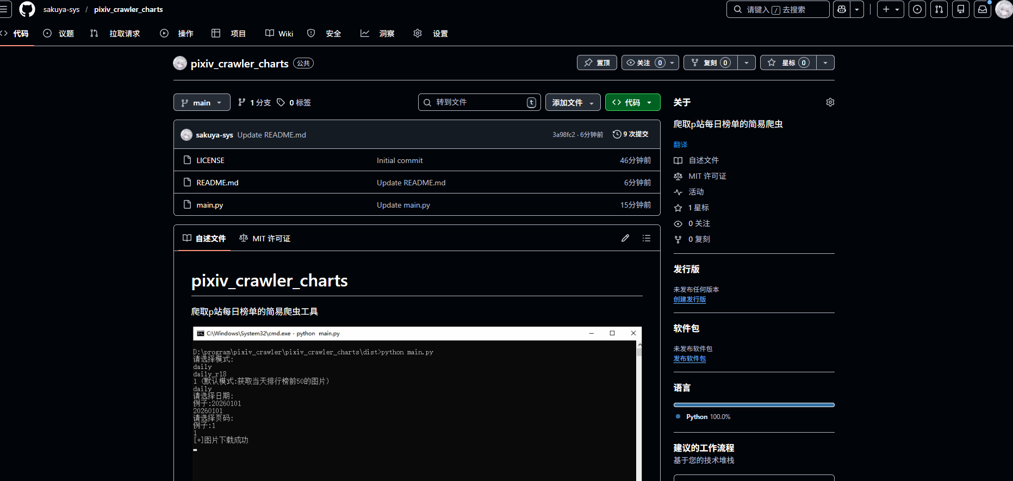
Task: Show the README outline list icon
Action: click(647, 238)
